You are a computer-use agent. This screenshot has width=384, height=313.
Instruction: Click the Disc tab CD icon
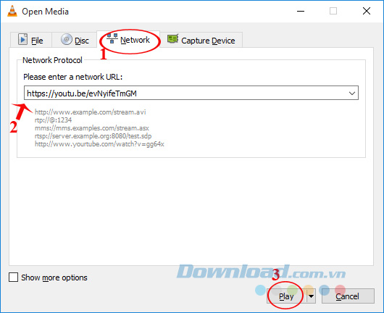pyautogui.click(x=67, y=39)
